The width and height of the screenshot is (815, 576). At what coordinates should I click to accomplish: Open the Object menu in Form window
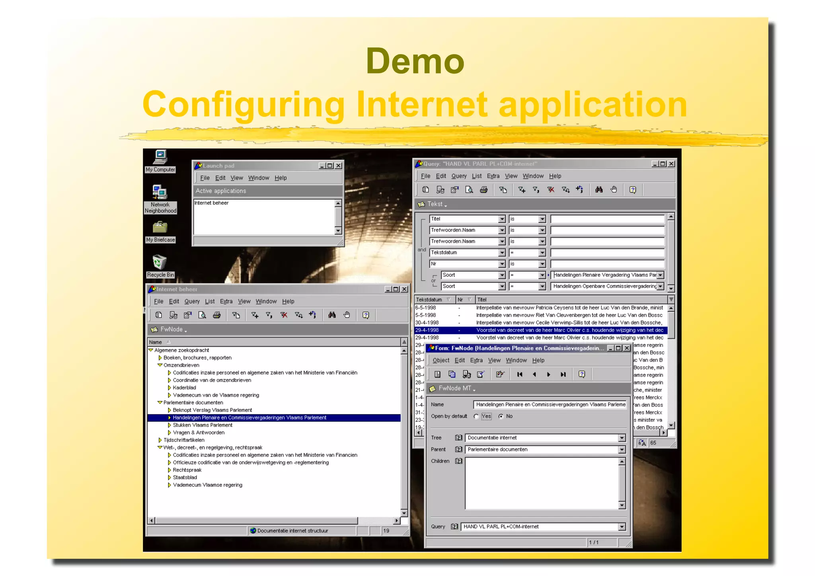[441, 360]
